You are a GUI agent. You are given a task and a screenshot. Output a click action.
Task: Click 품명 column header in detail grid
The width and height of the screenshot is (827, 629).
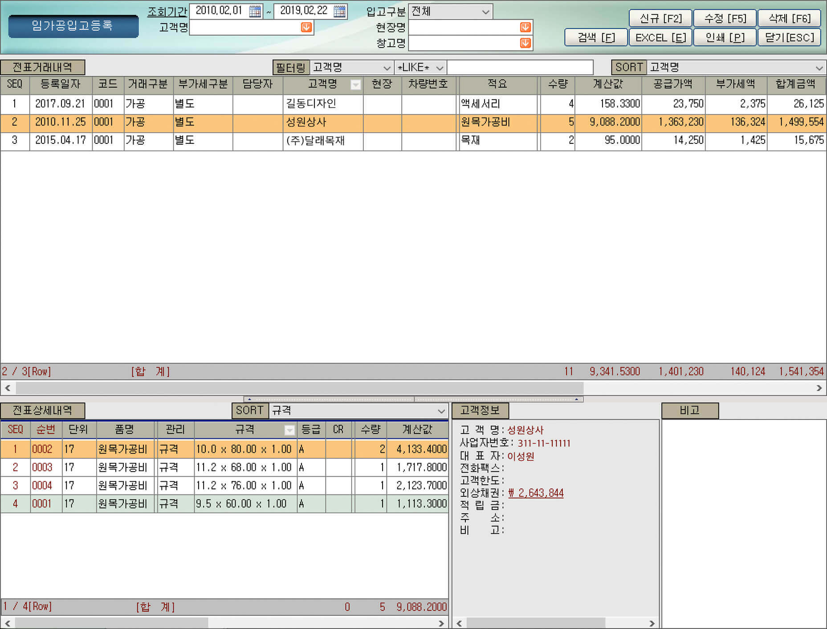coord(125,430)
